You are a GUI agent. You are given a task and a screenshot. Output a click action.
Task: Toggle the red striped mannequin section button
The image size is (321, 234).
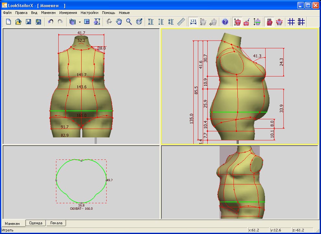click(x=269, y=22)
